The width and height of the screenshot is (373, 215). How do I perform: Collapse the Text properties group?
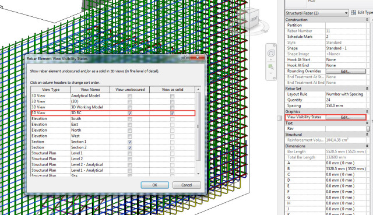[367, 123]
